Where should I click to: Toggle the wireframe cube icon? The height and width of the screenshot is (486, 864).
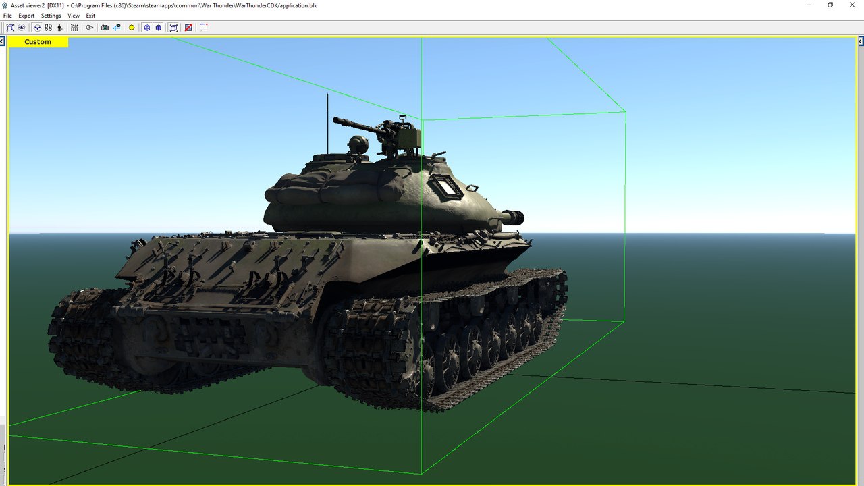(146, 28)
